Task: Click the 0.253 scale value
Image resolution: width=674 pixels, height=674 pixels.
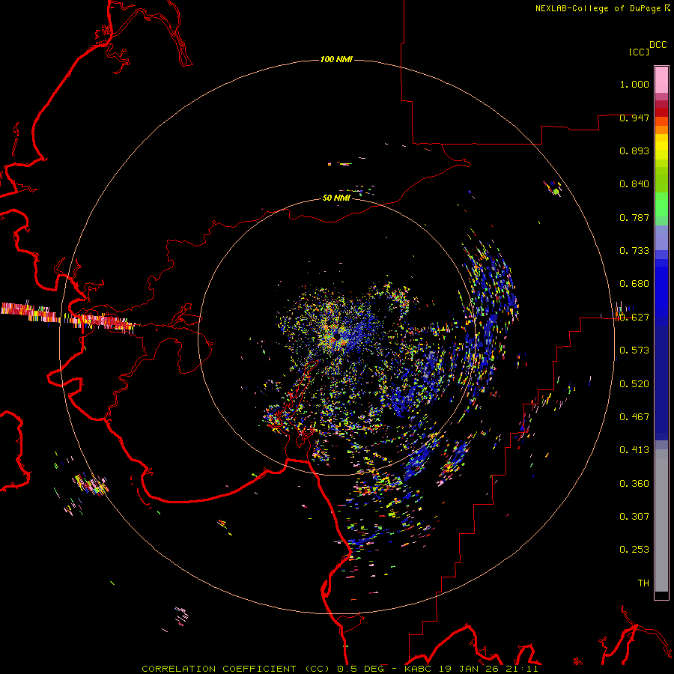Action: pos(634,550)
